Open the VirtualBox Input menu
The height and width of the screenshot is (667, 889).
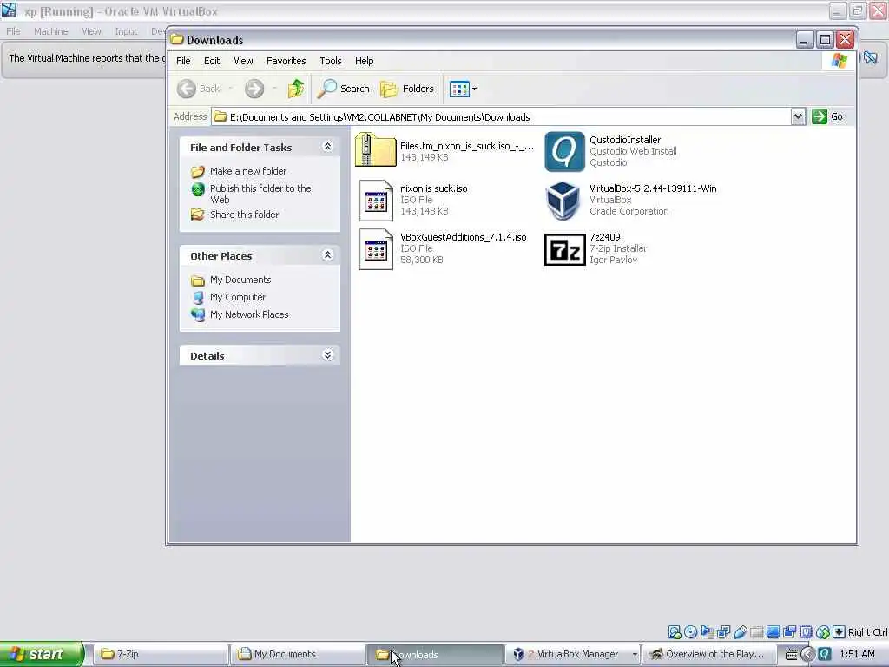point(126,31)
